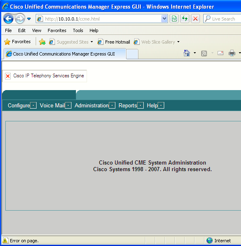Screen dimensions: 241x246
Task: Click the RSS Feeds icon
Action: (x=204, y=53)
